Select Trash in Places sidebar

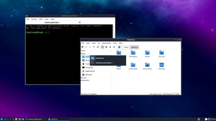pyautogui.click(x=86, y=64)
